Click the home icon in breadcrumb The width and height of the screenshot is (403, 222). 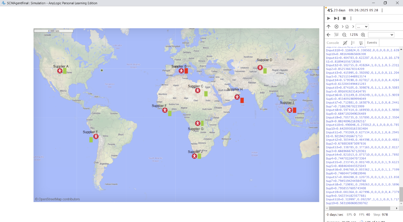click(x=347, y=27)
